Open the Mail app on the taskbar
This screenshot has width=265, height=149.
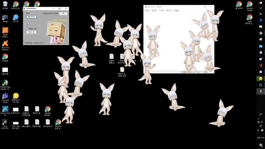point(261,46)
